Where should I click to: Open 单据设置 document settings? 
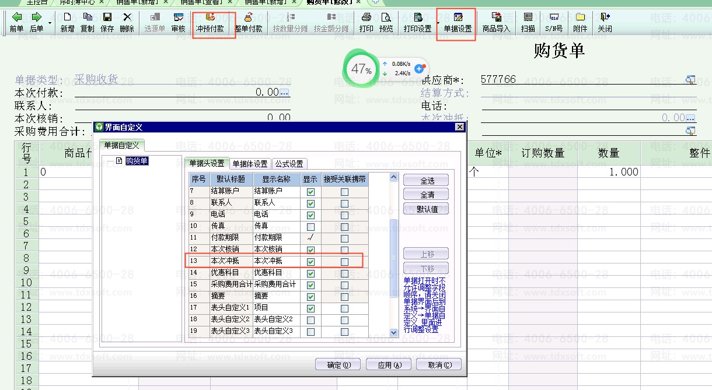(x=458, y=22)
